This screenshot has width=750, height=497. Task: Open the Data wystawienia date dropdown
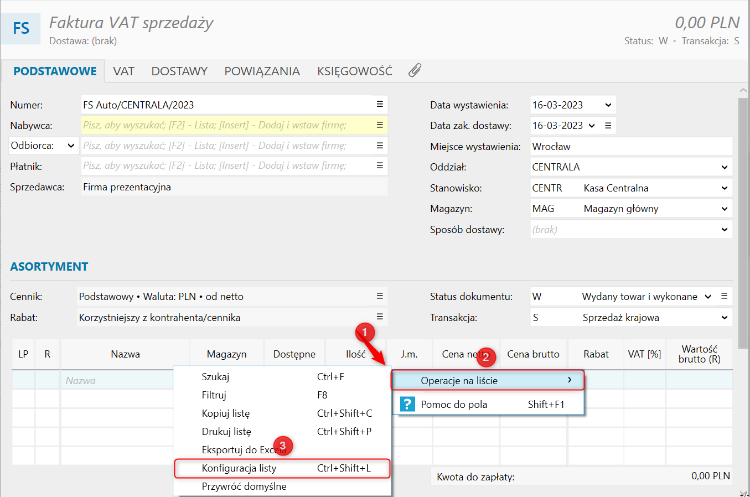point(608,105)
